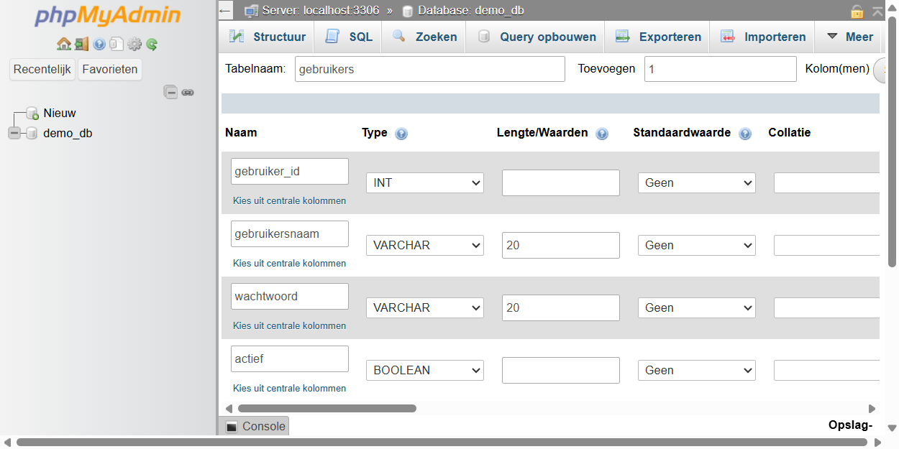899x449 pixels.
Task: Click the Home icon in sidebar
Action: pos(63,45)
